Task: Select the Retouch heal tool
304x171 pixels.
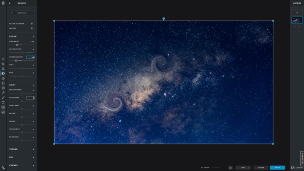Action: pos(3,93)
